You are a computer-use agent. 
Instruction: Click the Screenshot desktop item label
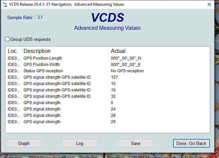[164, 157]
